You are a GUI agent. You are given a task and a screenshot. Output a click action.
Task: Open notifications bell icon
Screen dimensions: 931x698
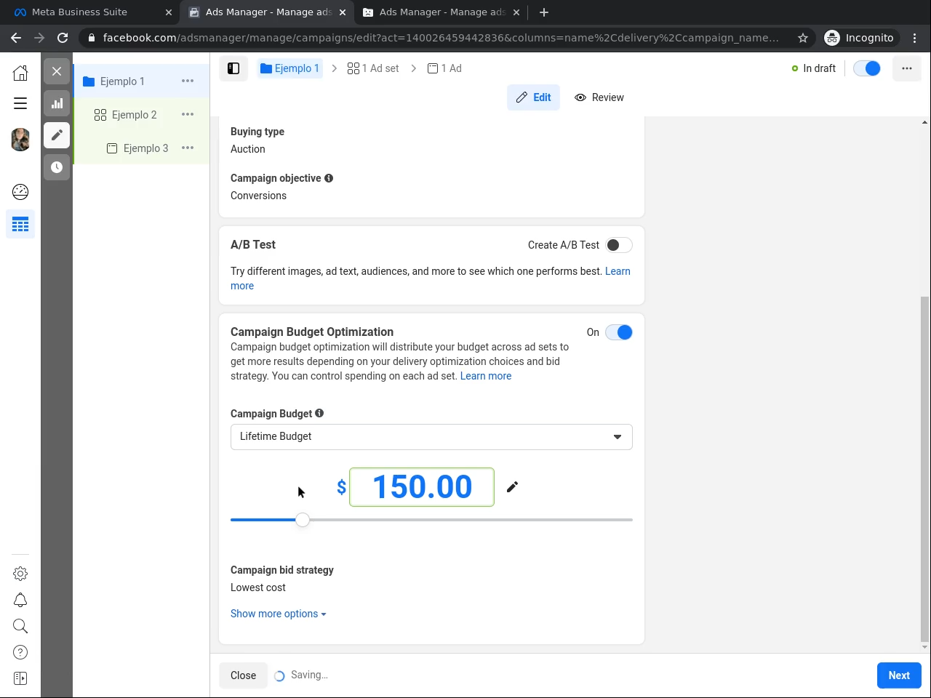(20, 600)
